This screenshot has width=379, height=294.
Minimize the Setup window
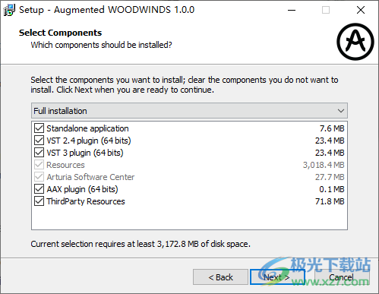292,10
